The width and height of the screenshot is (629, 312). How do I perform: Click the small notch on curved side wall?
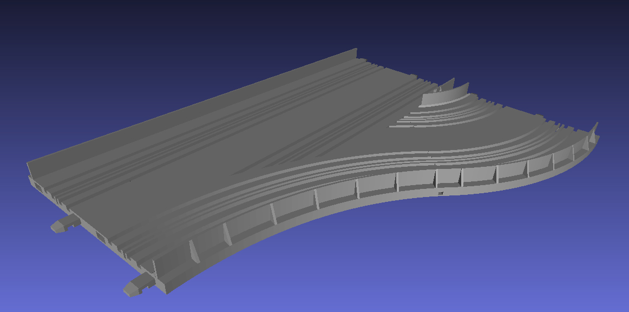point(441,193)
